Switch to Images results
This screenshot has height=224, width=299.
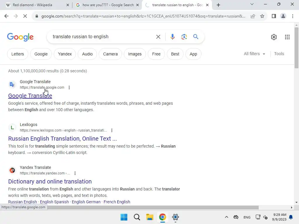135,54
